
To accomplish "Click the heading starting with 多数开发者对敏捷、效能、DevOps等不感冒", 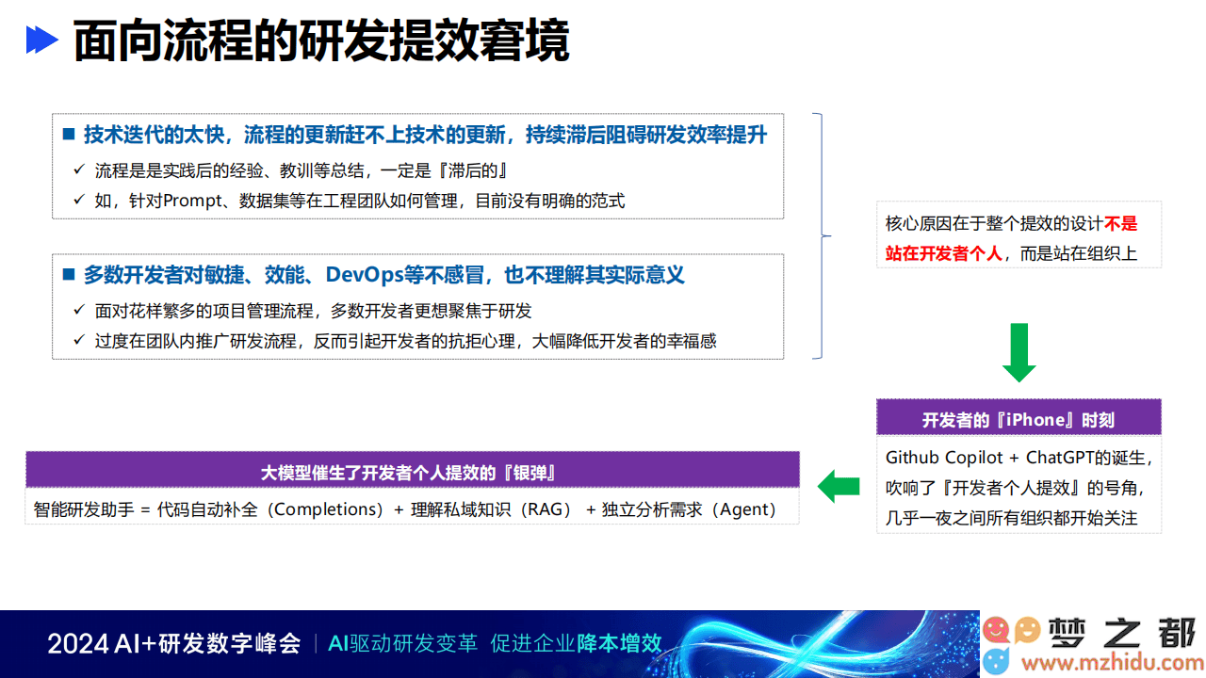I will pos(383,275).
